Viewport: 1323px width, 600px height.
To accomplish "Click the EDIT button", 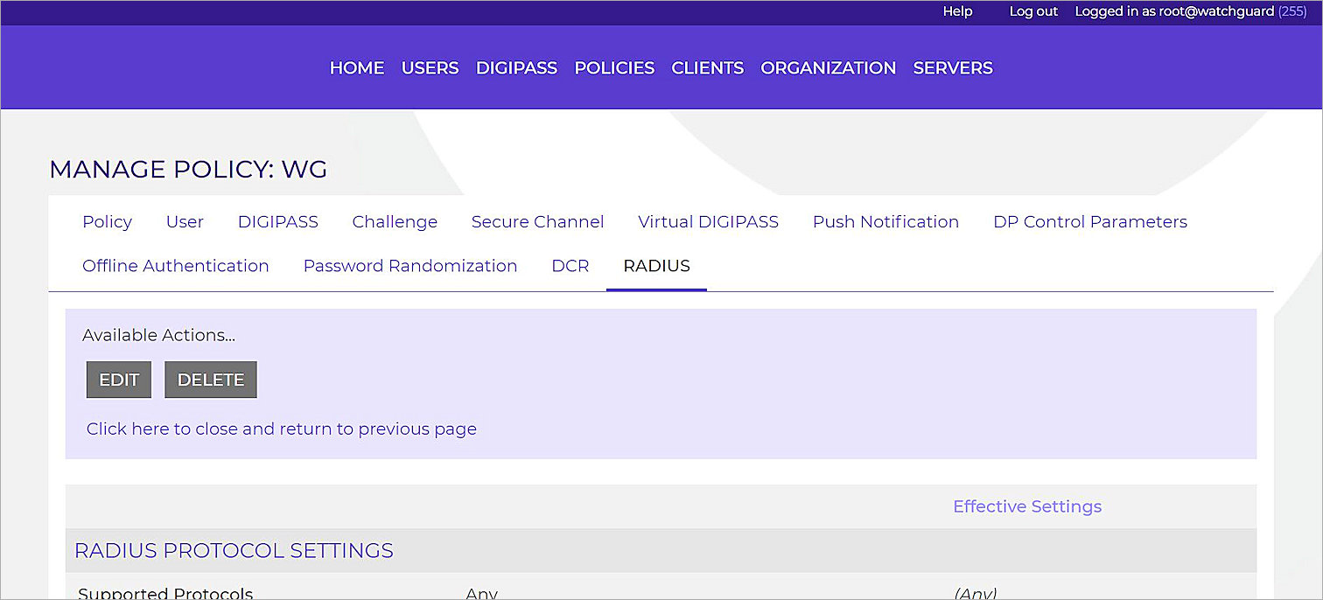I will (x=118, y=379).
